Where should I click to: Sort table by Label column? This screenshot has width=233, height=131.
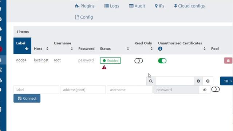22,46
